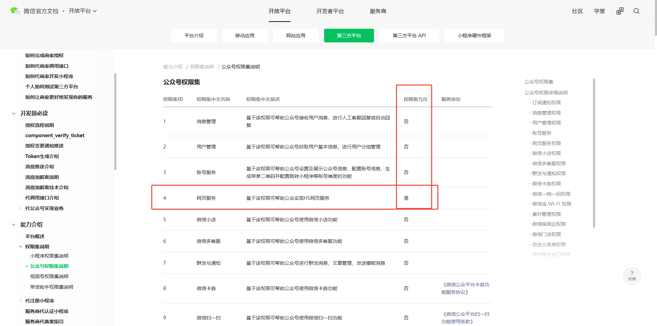This screenshot has width=657, height=326.
Task: Open the 微信公众平台卡券功能服务协议 link
Action: pos(465,288)
